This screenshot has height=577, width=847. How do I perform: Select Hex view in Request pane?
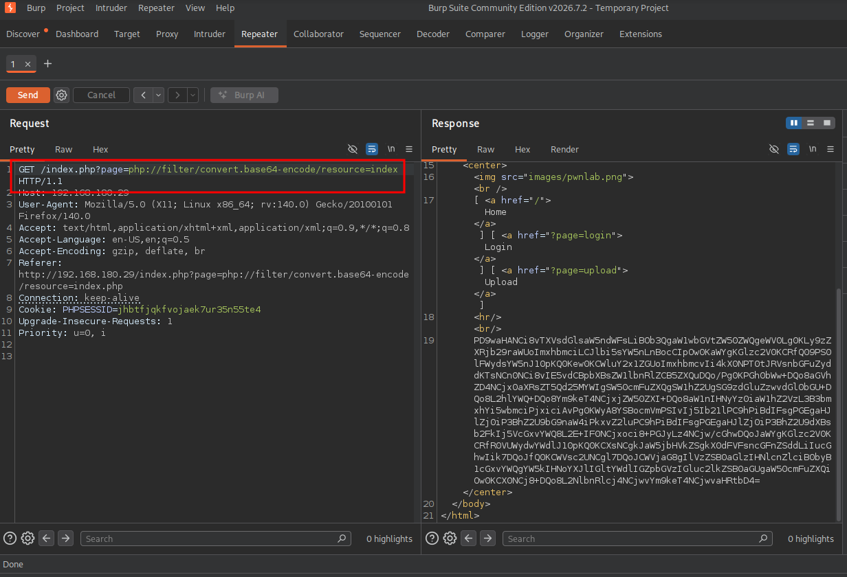click(x=100, y=149)
